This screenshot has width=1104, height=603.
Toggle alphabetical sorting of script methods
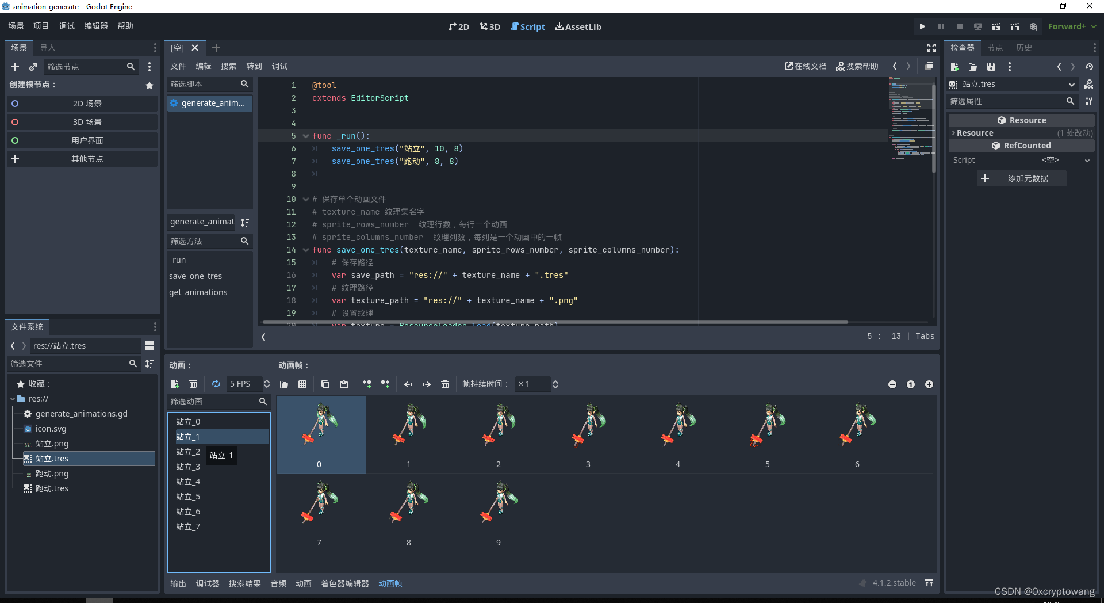click(x=245, y=222)
